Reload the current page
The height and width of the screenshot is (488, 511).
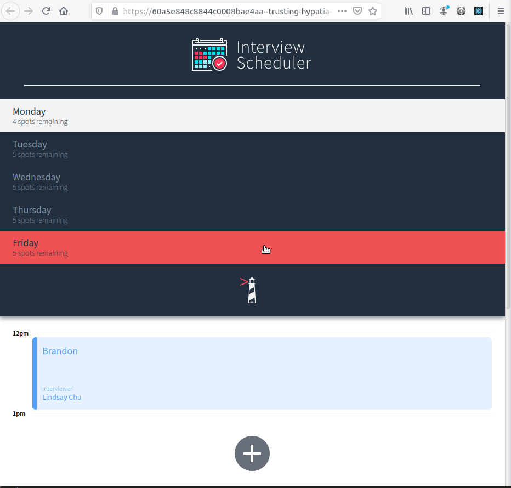click(x=46, y=11)
